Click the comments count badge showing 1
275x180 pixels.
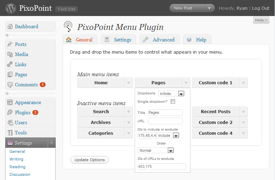coord(42,85)
